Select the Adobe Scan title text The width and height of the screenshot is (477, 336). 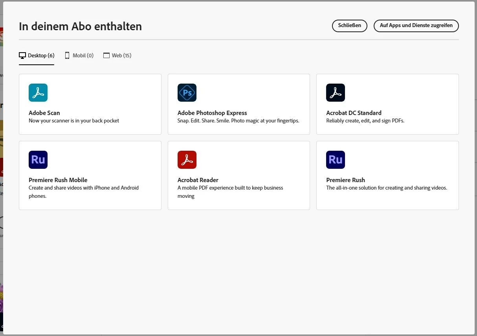44,113
